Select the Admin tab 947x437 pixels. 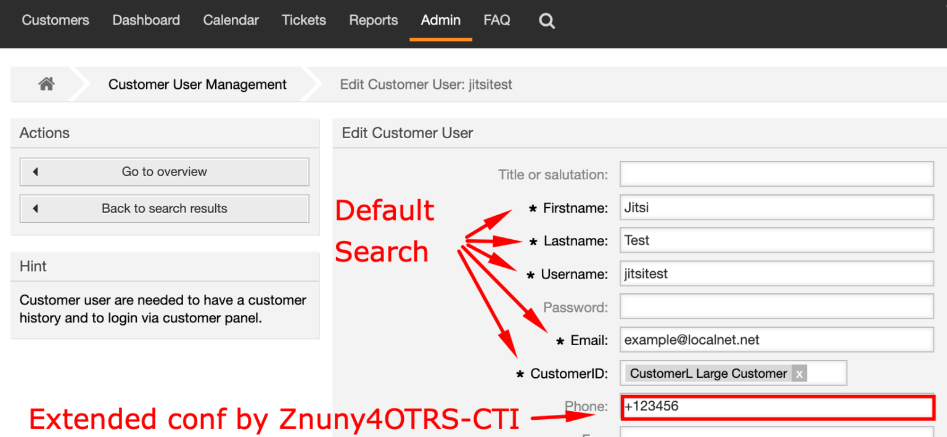(x=440, y=20)
